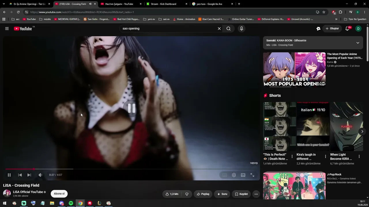
Task: Dislike the LiSA video
Action: coord(187,194)
